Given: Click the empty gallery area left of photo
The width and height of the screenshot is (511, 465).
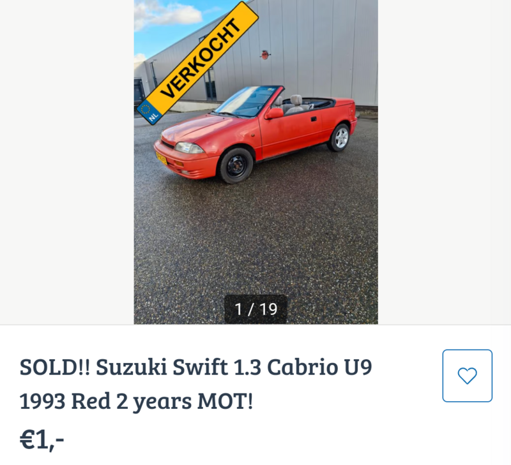Looking at the screenshot, I should pos(67,162).
